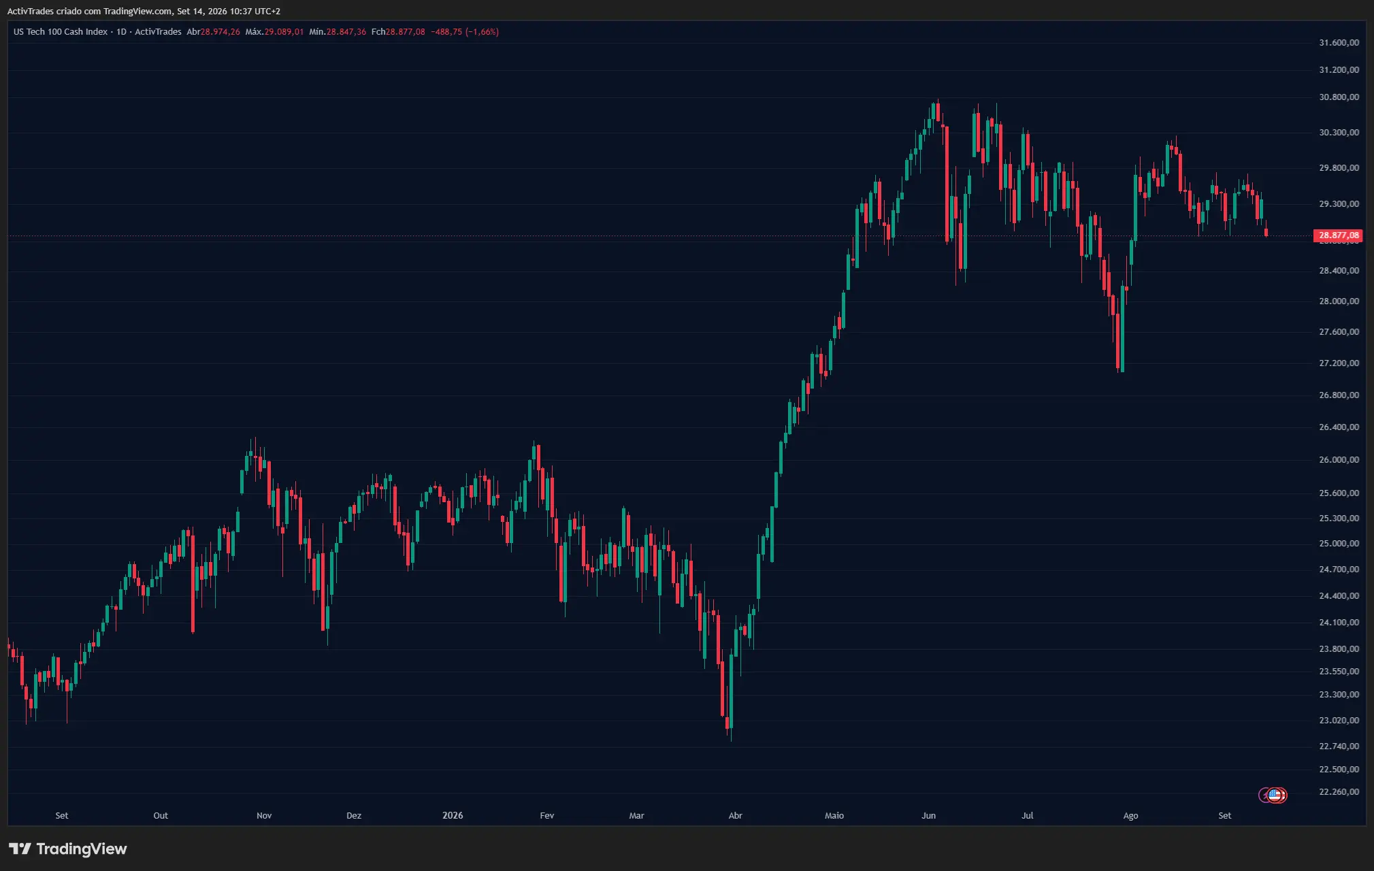
Task: Click the 25.300,00 price axis label
Action: [1339, 519]
